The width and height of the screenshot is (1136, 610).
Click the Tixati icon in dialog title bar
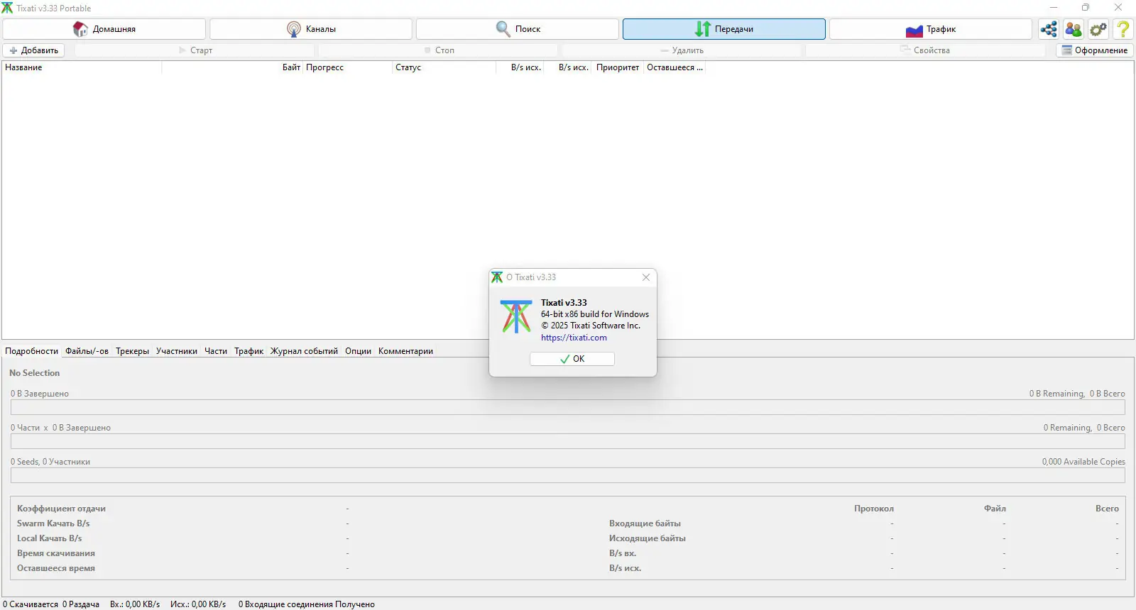click(x=497, y=277)
